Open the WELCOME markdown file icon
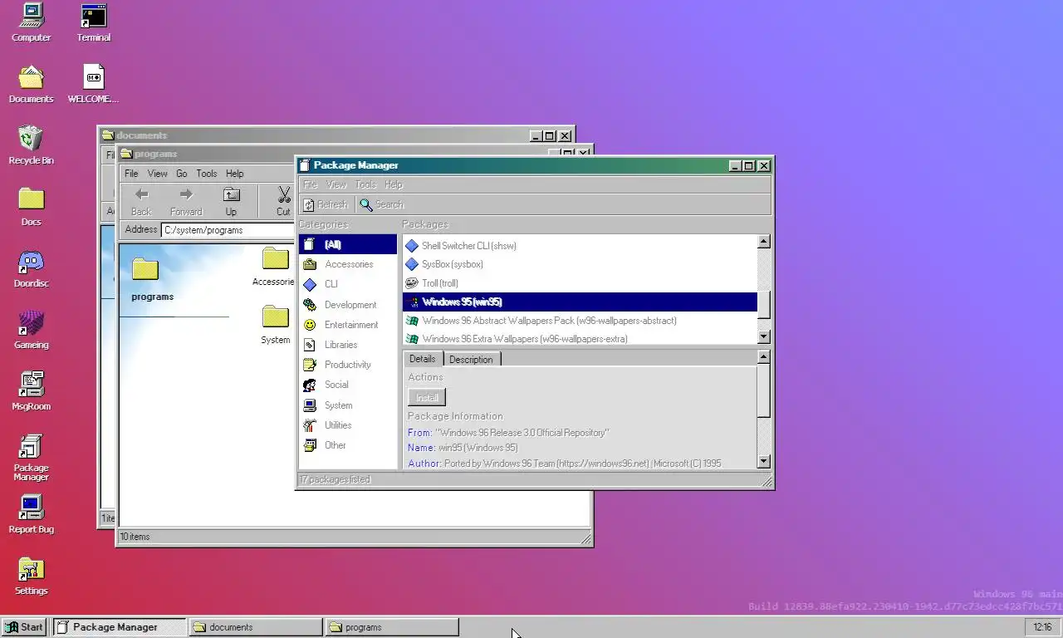The image size is (1063, 638). click(x=93, y=84)
